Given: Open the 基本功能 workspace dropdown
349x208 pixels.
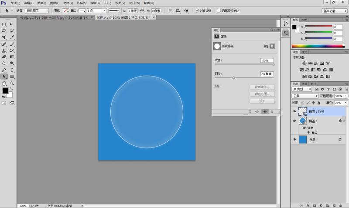Looking at the screenshot, I should 334,10.
